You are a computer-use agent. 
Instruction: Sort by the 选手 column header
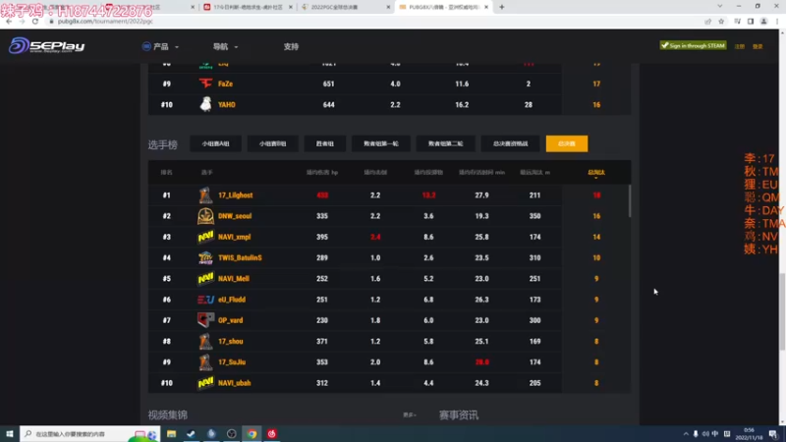tap(207, 173)
